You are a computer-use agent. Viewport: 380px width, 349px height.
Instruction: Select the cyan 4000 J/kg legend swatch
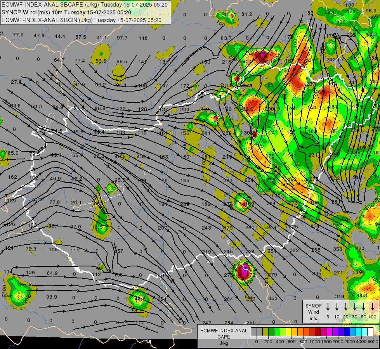click(x=358, y=332)
